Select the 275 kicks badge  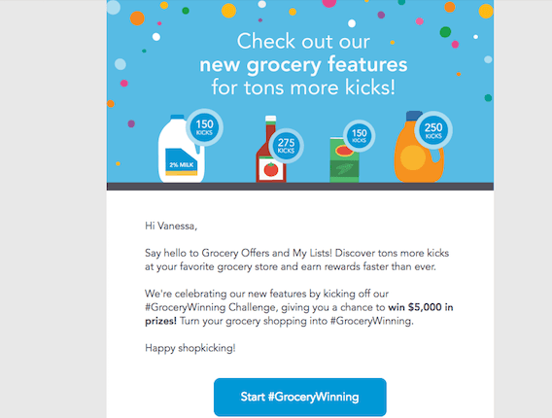coord(287,146)
